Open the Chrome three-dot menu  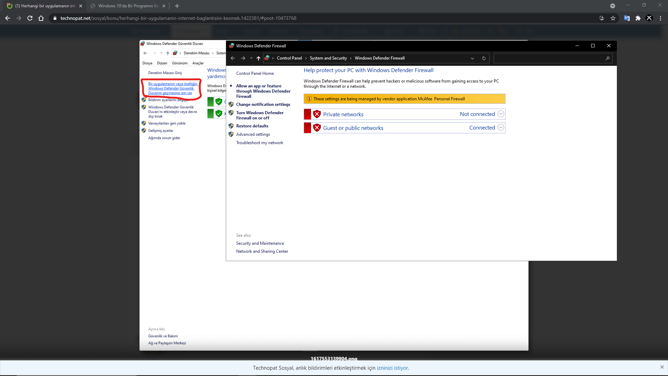tap(660, 18)
